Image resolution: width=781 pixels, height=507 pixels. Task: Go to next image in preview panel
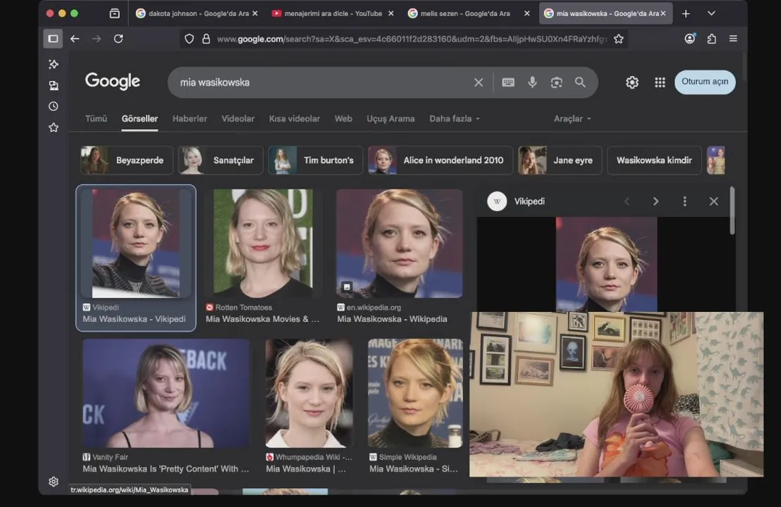(656, 201)
